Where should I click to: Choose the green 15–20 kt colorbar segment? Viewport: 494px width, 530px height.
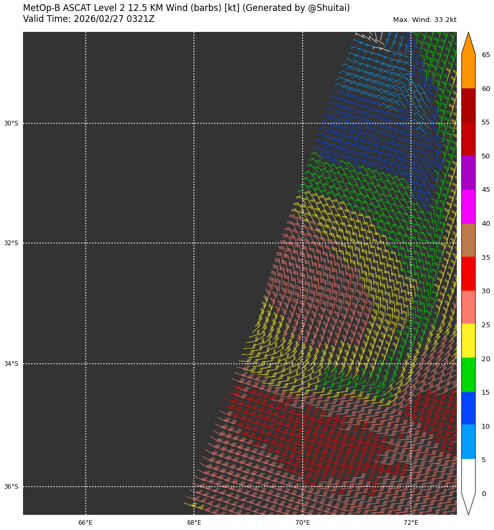coord(468,374)
